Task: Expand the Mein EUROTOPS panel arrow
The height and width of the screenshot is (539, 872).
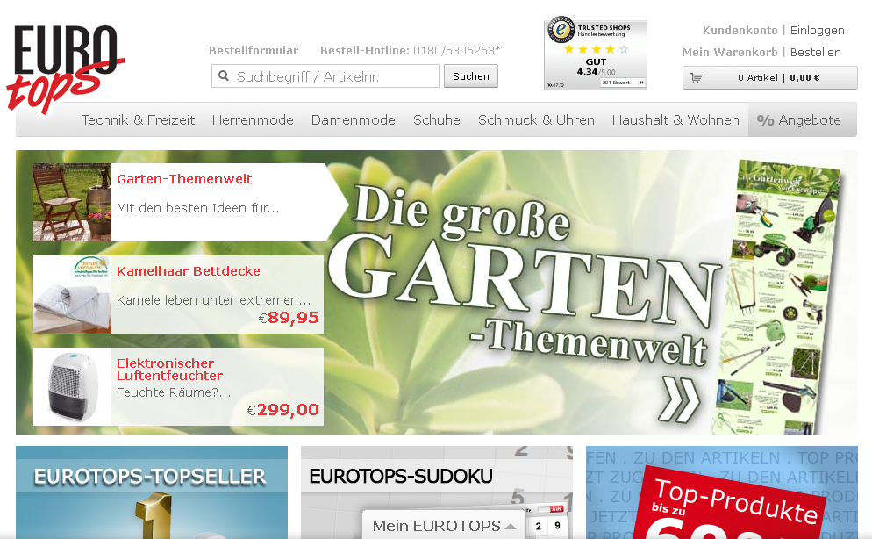Action: (511, 526)
